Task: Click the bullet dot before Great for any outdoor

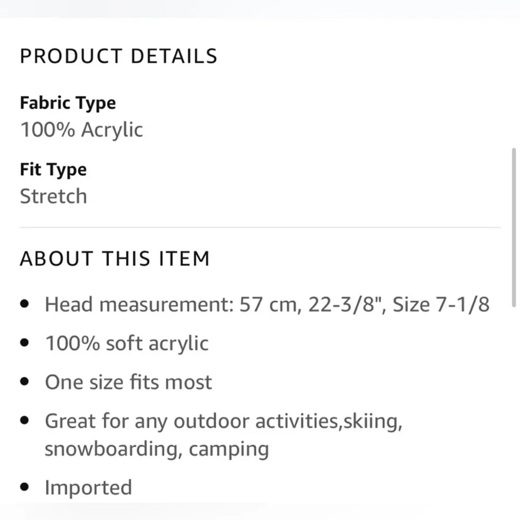Action: coord(25,421)
